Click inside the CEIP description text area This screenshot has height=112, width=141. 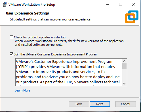69,72
